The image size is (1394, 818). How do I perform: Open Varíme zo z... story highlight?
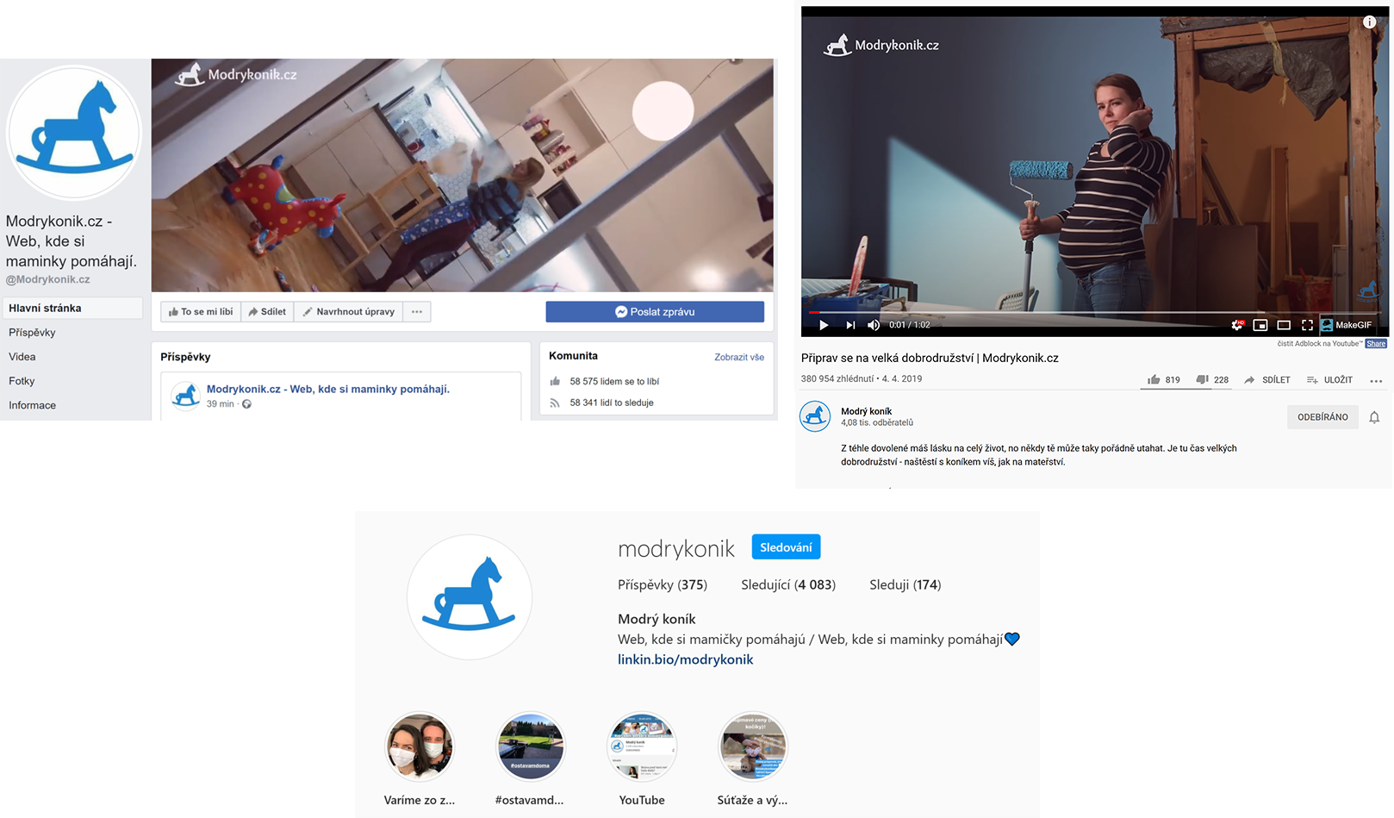pos(420,746)
